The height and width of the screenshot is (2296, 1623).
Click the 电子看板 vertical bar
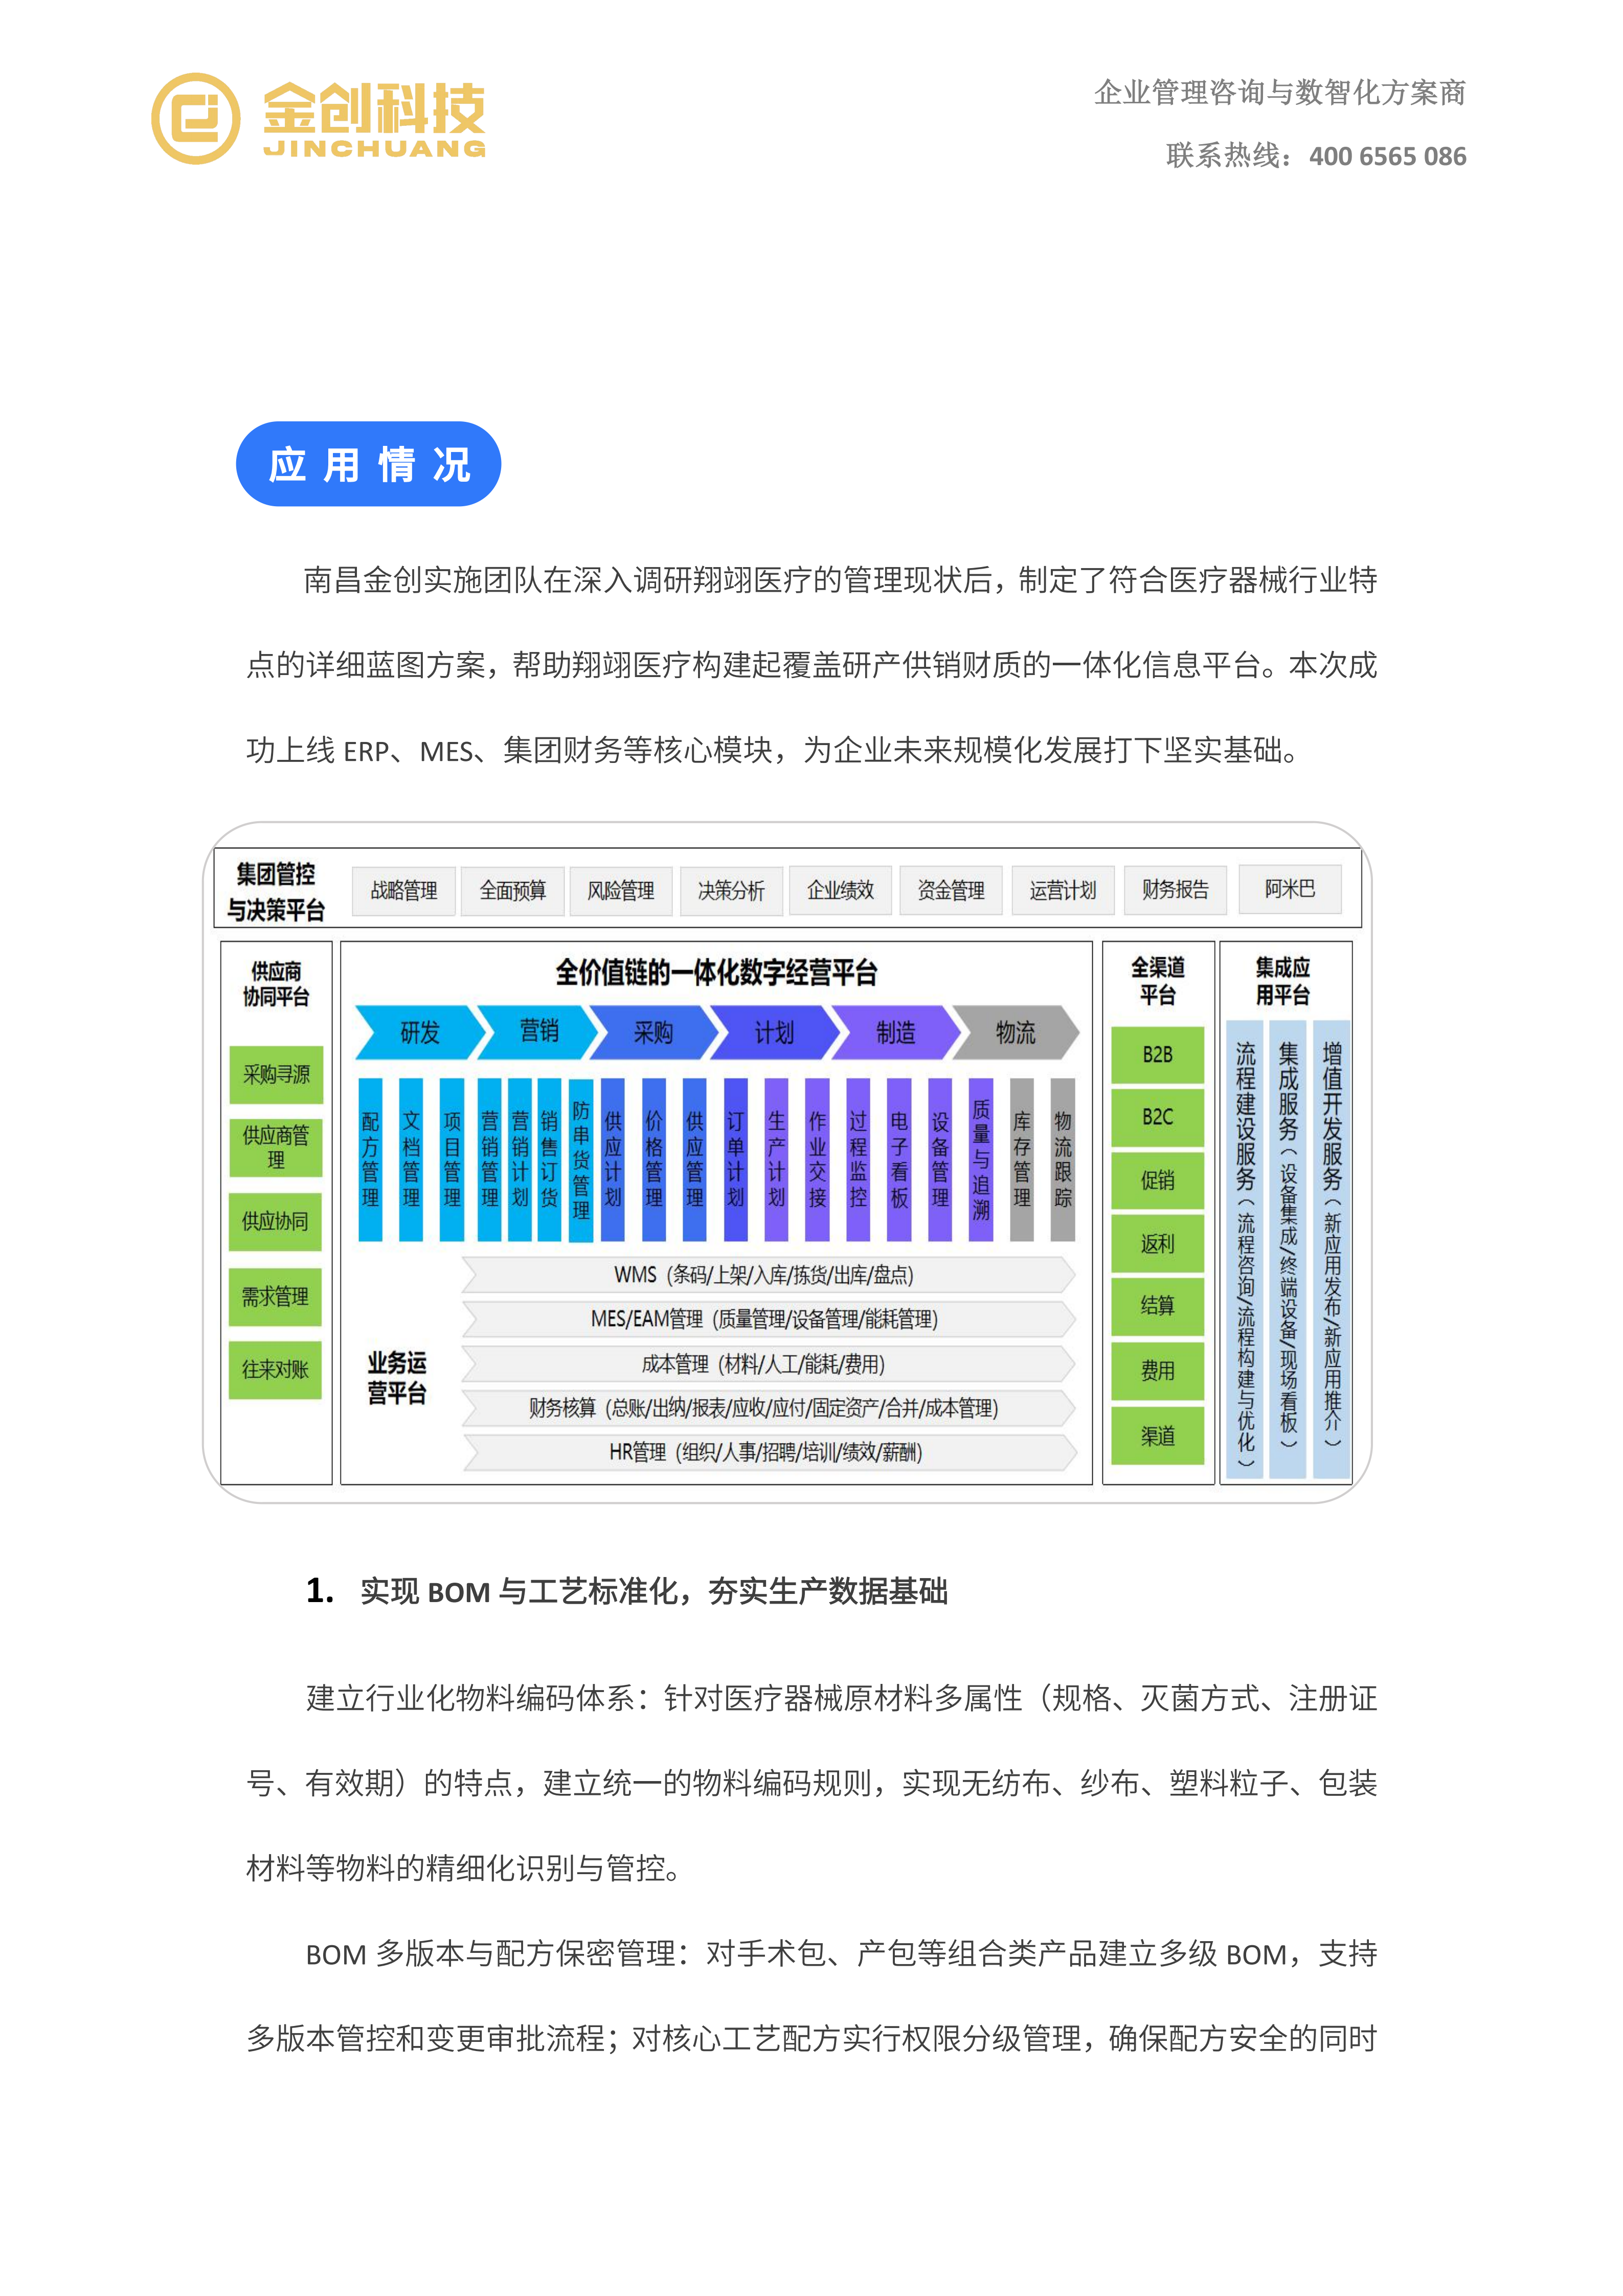pyautogui.click(x=899, y=1160)
